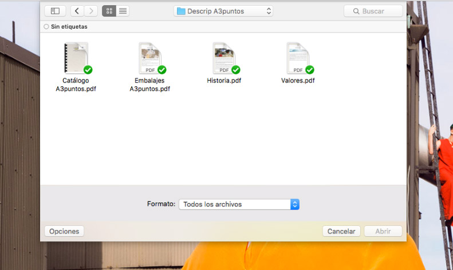
Task: Click the Abrir button
Action: pos(383,231)
